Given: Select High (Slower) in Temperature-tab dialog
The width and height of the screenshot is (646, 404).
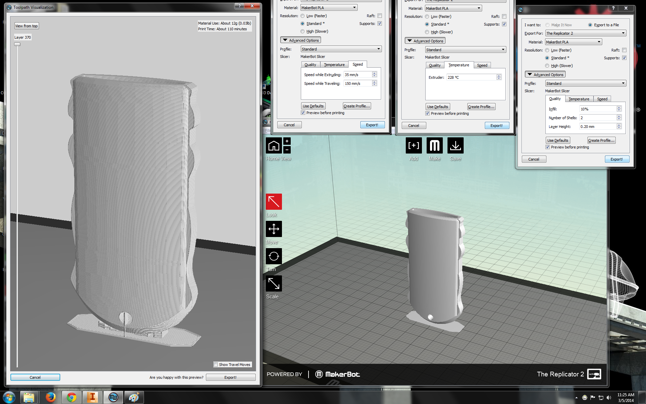Looking at the screenshot, I should tap(427, 32).
